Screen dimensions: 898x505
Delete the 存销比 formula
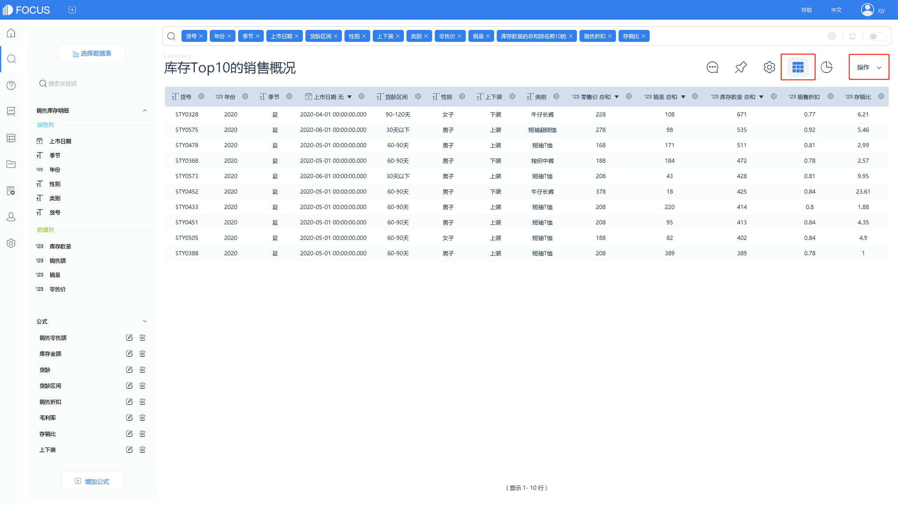click(x=143, y=434)
